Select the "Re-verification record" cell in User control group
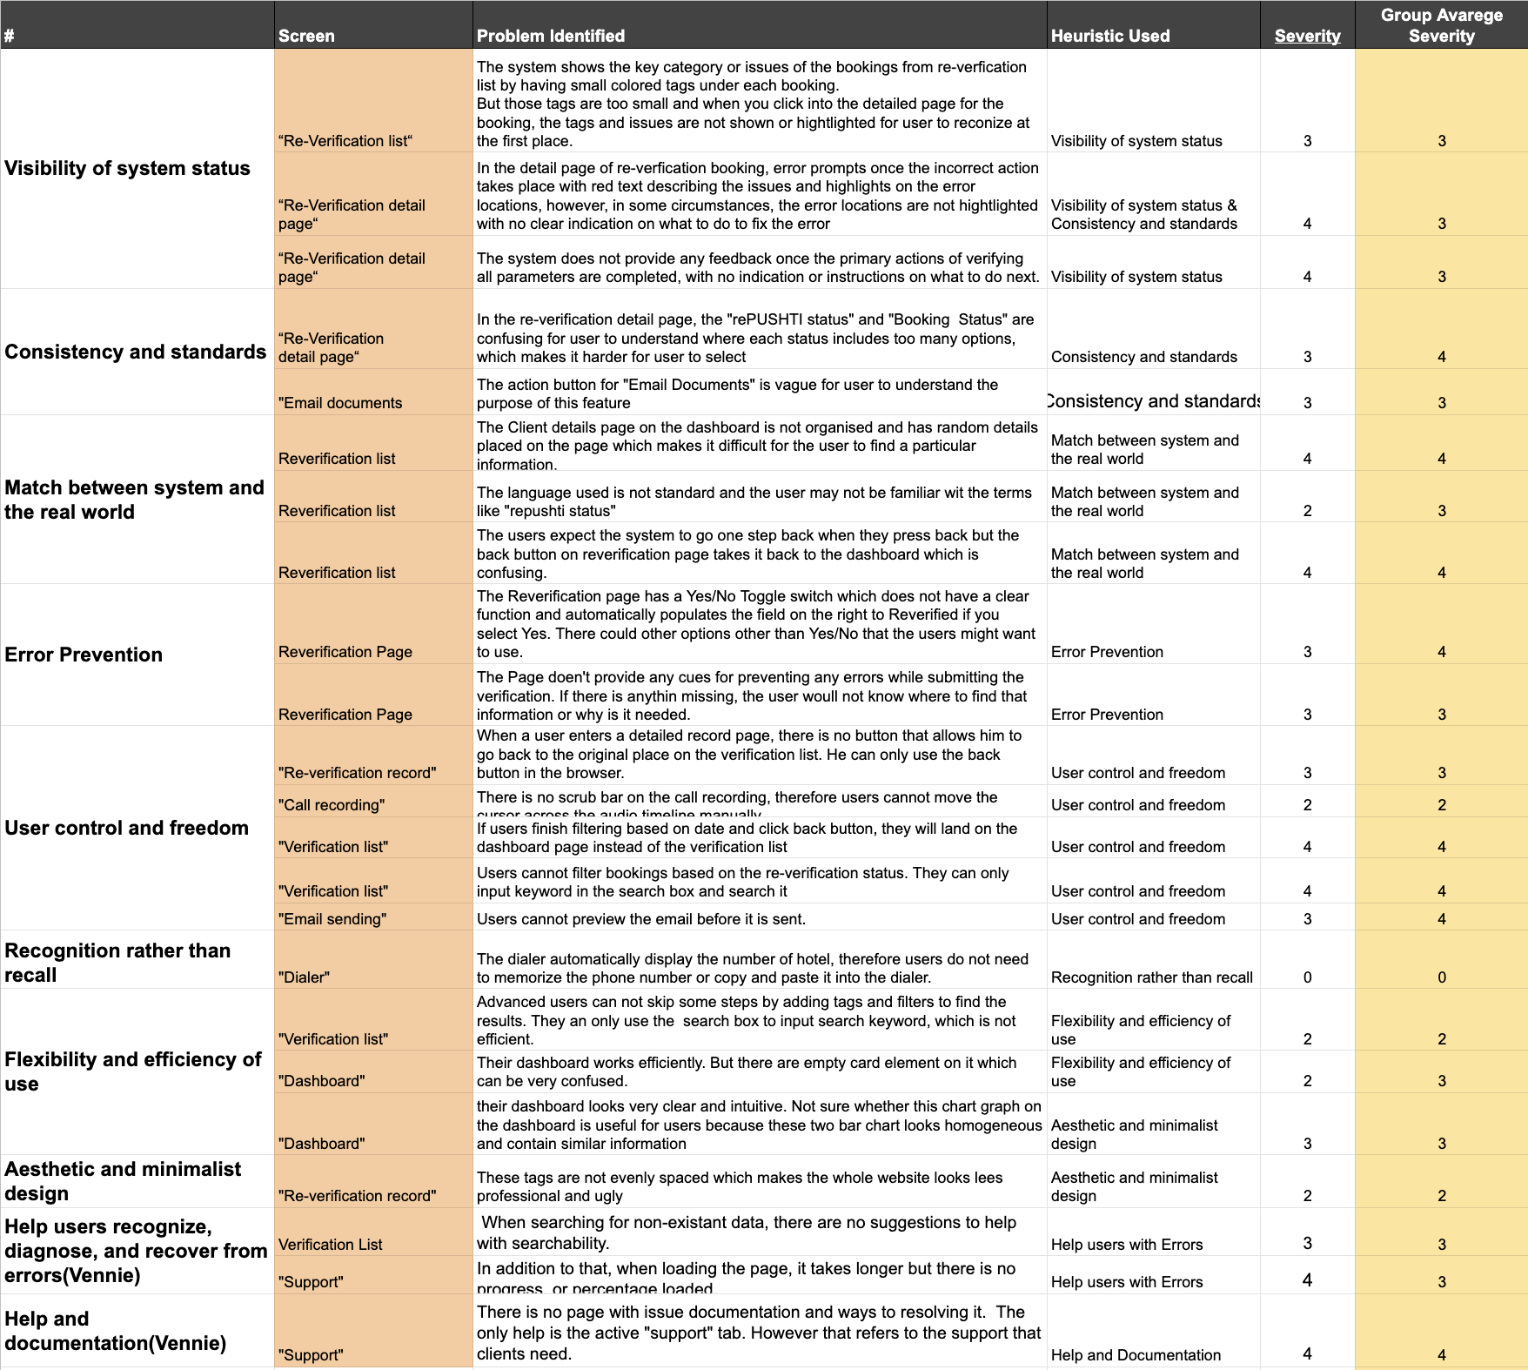Image resolution: width=1528 pixels, height=1370 pixels. [x=373, y=756]
